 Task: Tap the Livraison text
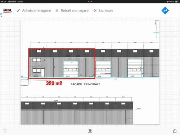[106, 10]
